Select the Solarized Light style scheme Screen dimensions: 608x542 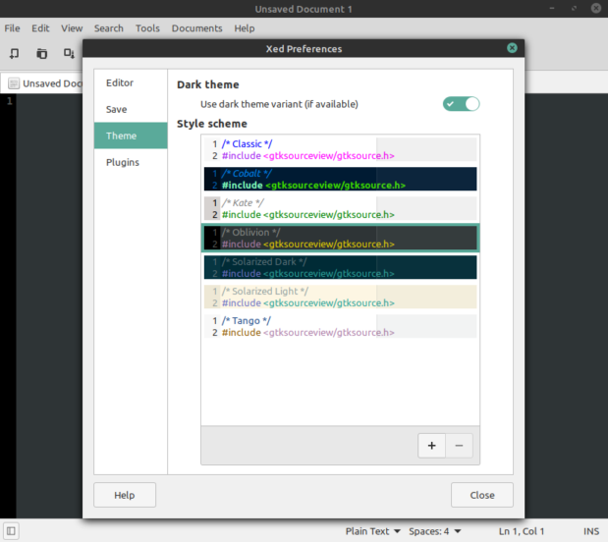click(x=340, y=297)
